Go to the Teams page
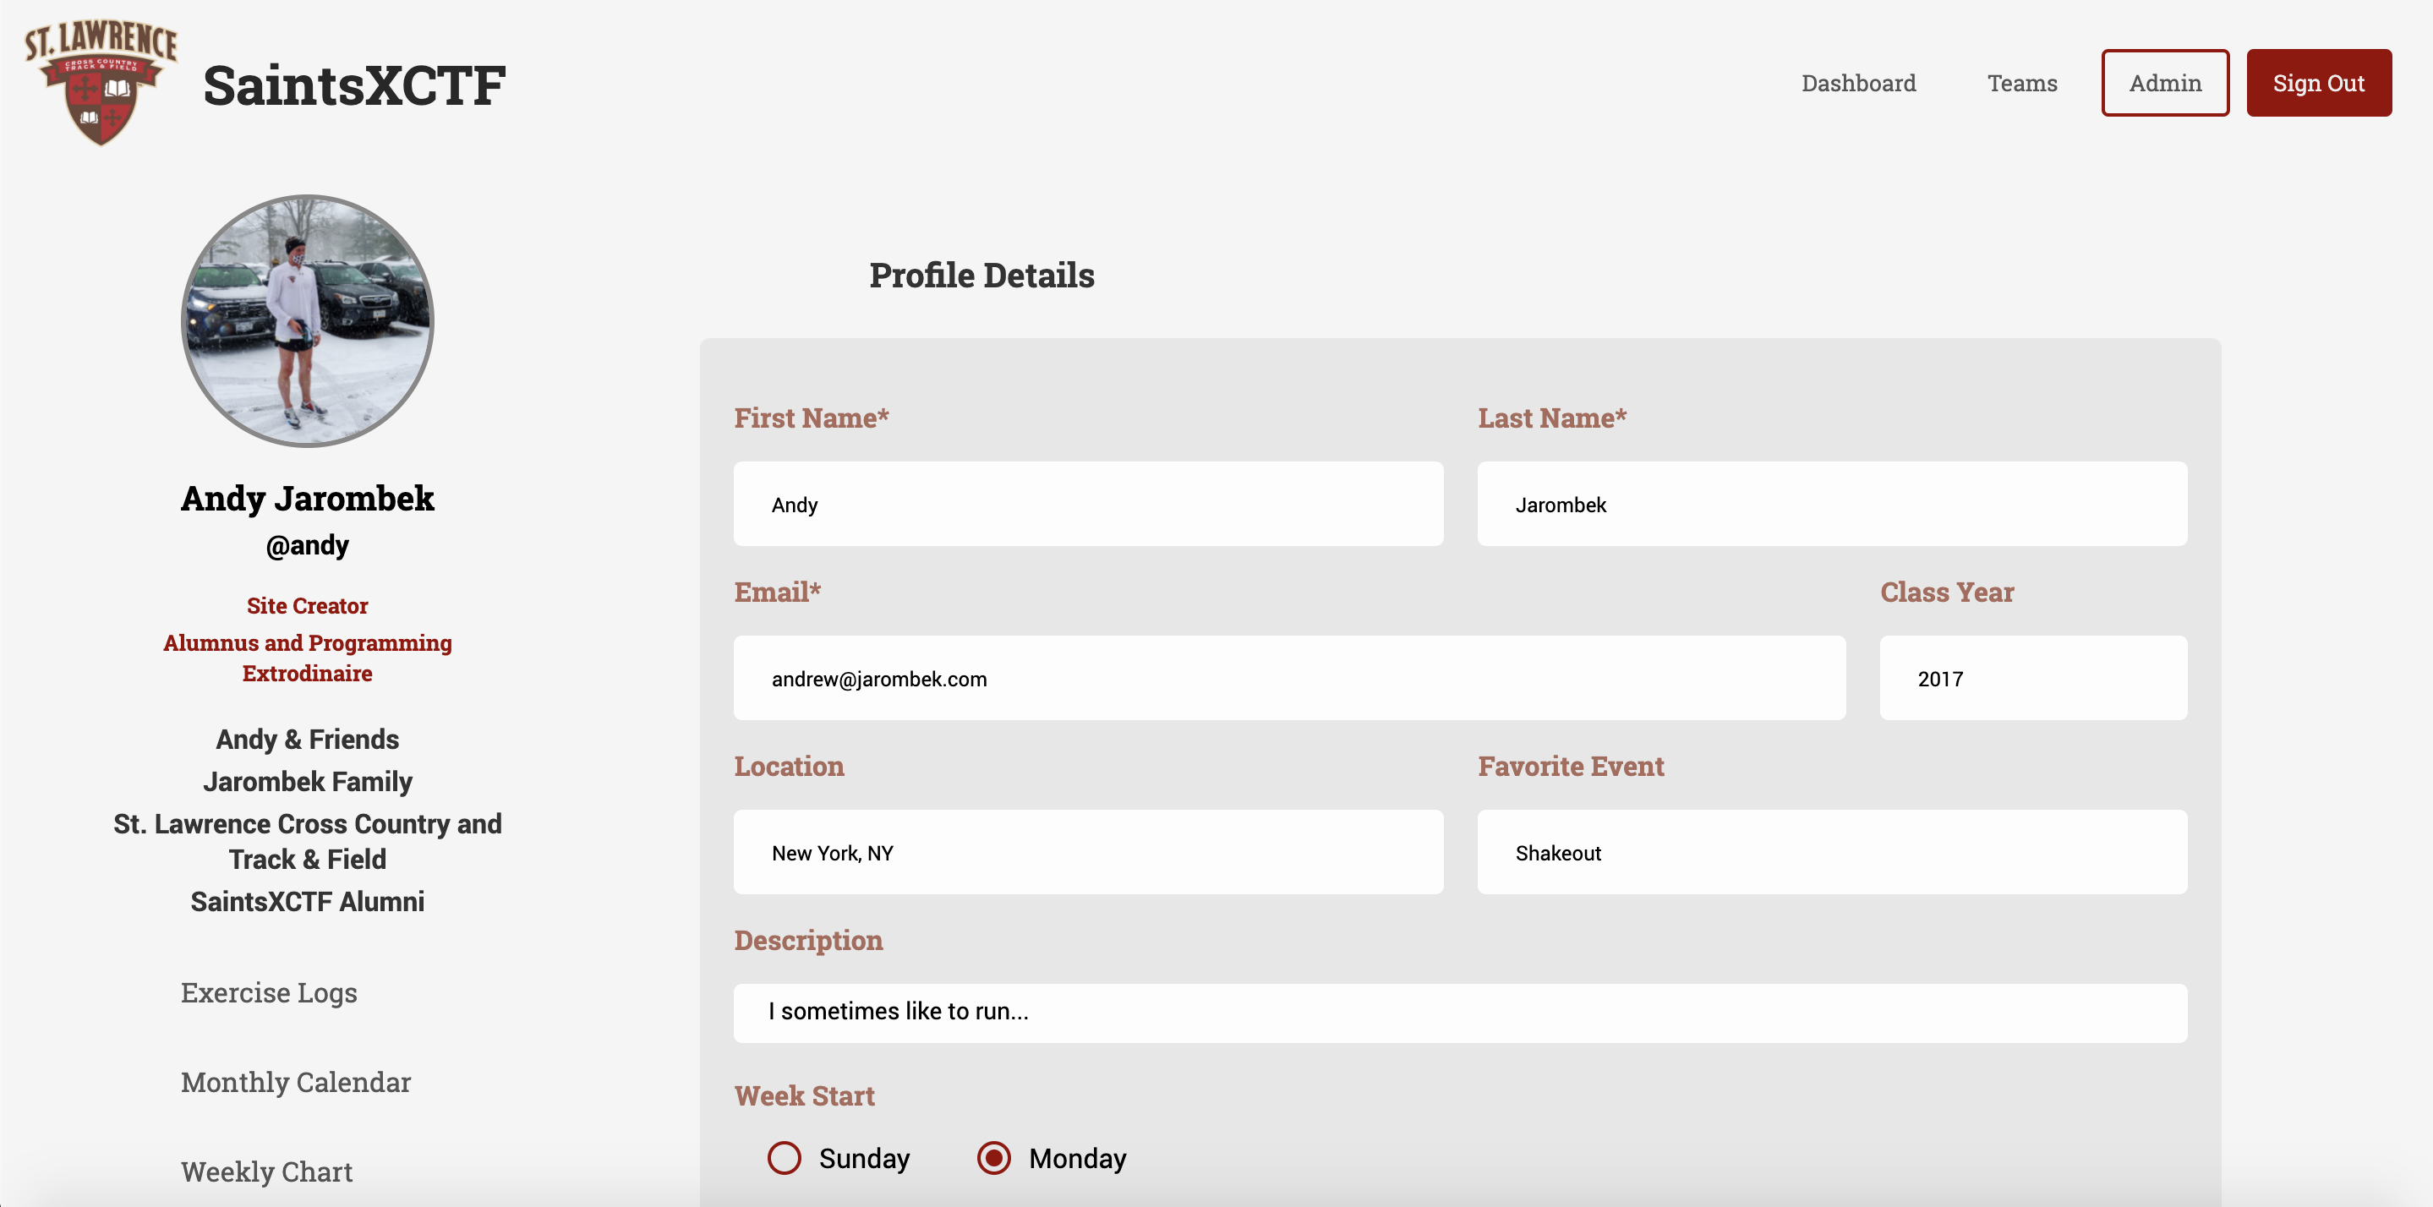Image resolution: width=2433 pixels, height=1207 pixels. pos(2022,83)
